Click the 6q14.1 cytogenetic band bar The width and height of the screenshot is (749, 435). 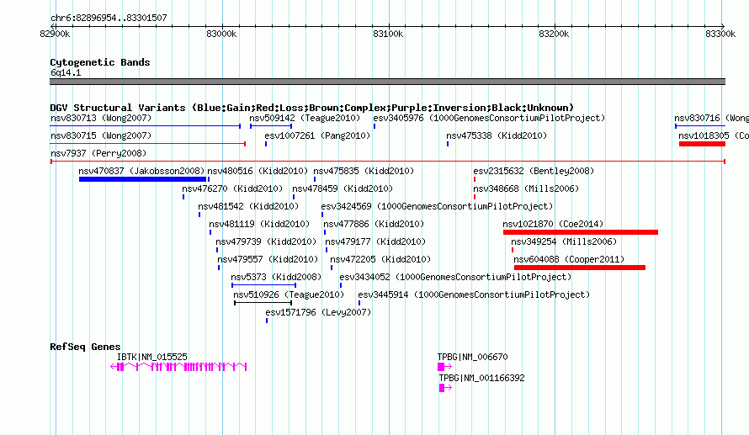click(x=387, y=82)
